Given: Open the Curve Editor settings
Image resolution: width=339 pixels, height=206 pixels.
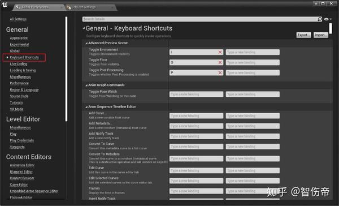Looking at the screenshot, I should point(19,184).
